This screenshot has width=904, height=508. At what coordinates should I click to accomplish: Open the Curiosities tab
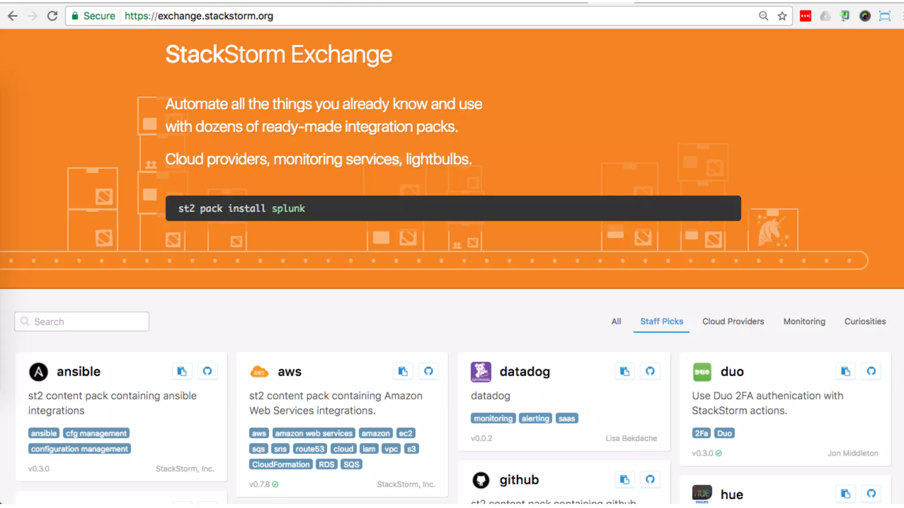(865, 321)
